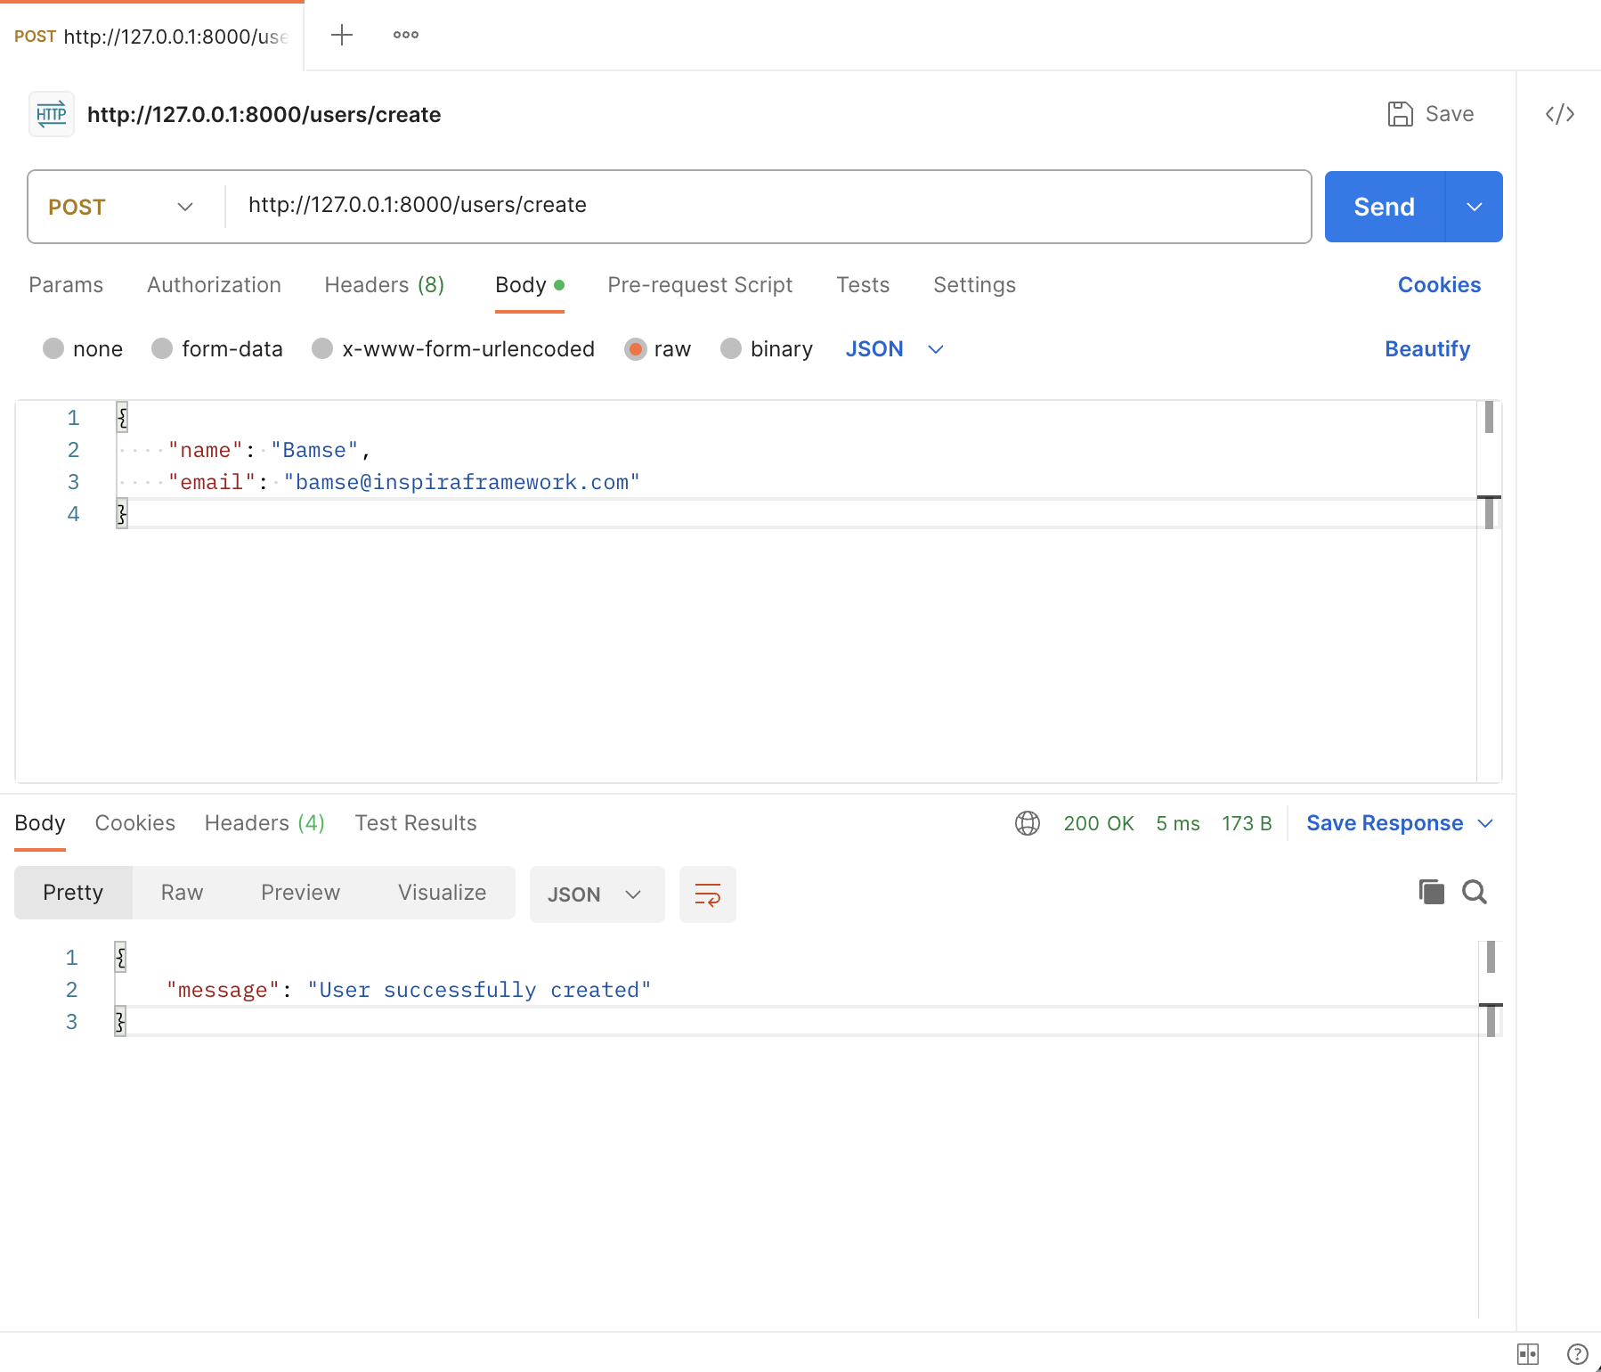This screenshot has width=1601, height=1372.
Task: Open the Pre-request Script tab
Action: tap(700, 285)
